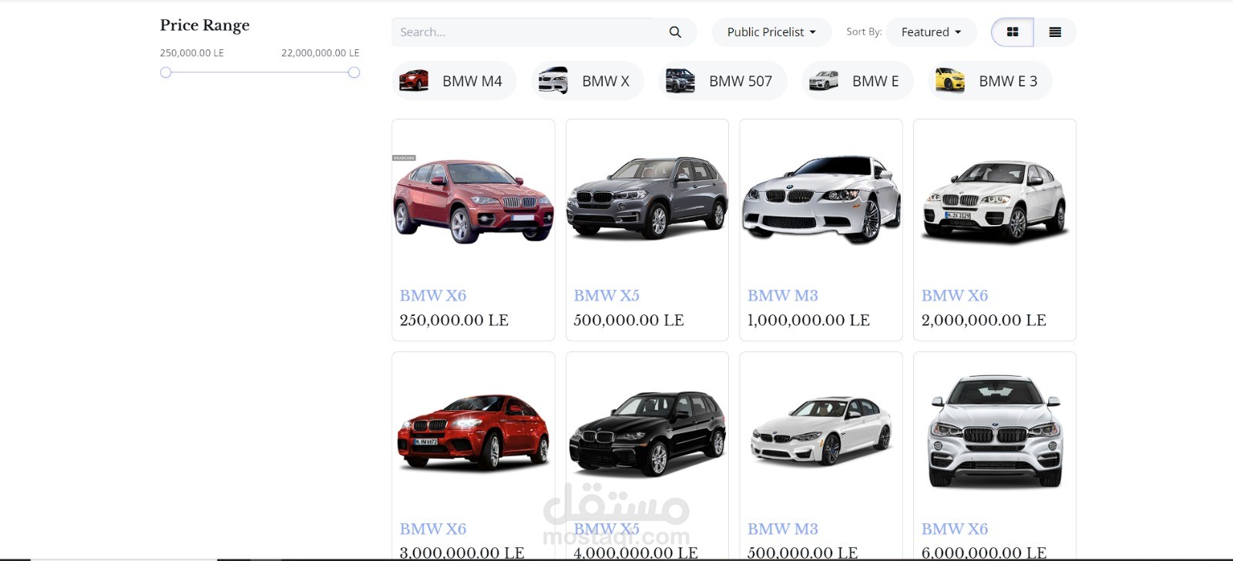
Task: Click into the Search products field
Action: tap(524, 32)
